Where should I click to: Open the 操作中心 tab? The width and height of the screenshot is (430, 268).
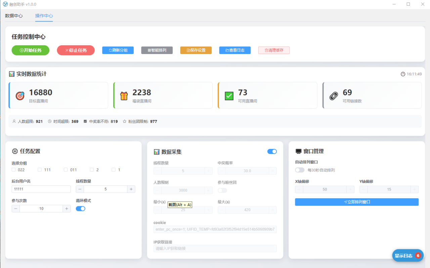tap(44, 16)
